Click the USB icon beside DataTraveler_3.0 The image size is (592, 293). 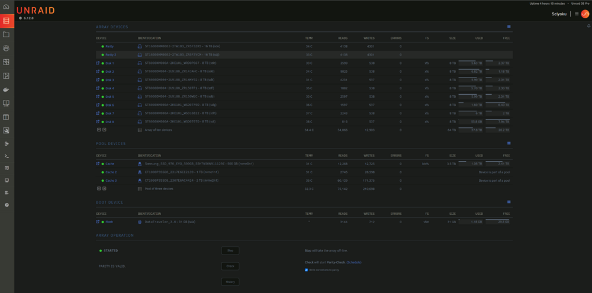click(140, 221)
